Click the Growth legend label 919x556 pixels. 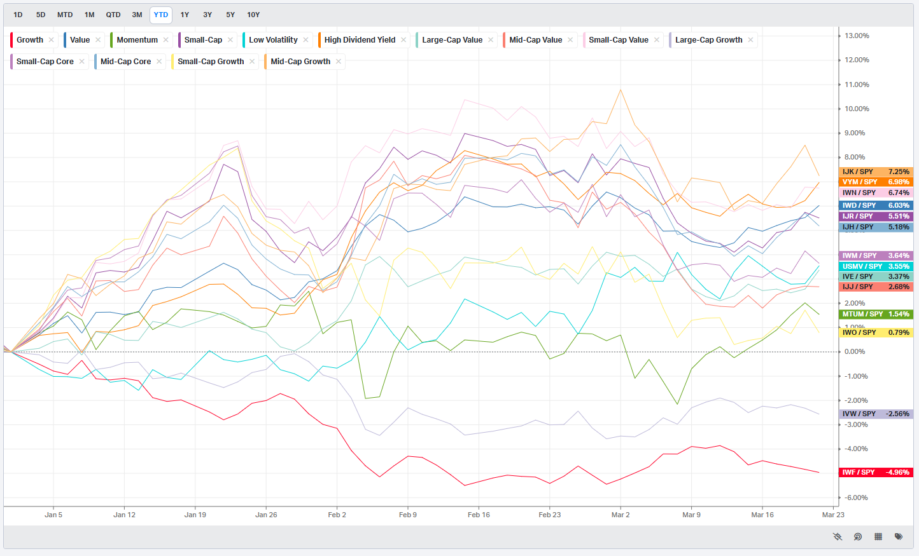pyautogui.click(x=30, y=40)
